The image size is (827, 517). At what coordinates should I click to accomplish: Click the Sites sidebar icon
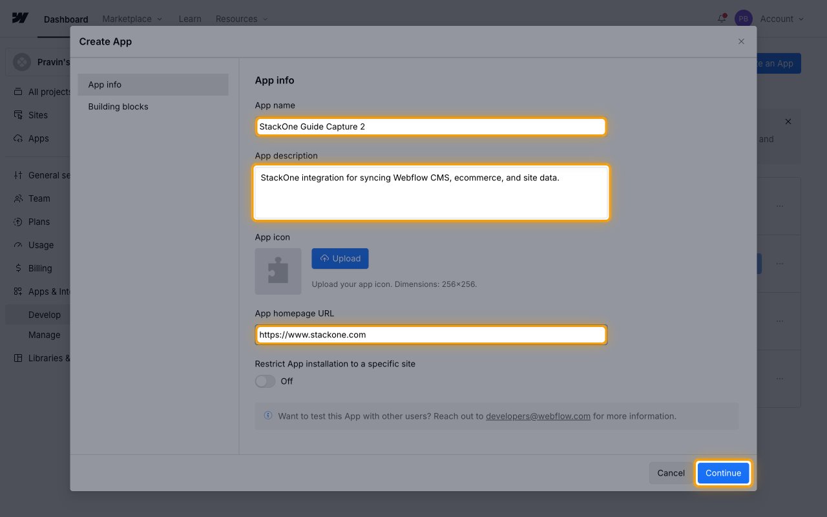point(18,115)
